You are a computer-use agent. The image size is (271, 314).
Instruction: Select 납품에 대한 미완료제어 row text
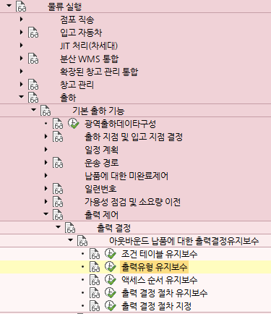(x=126, y=176)
